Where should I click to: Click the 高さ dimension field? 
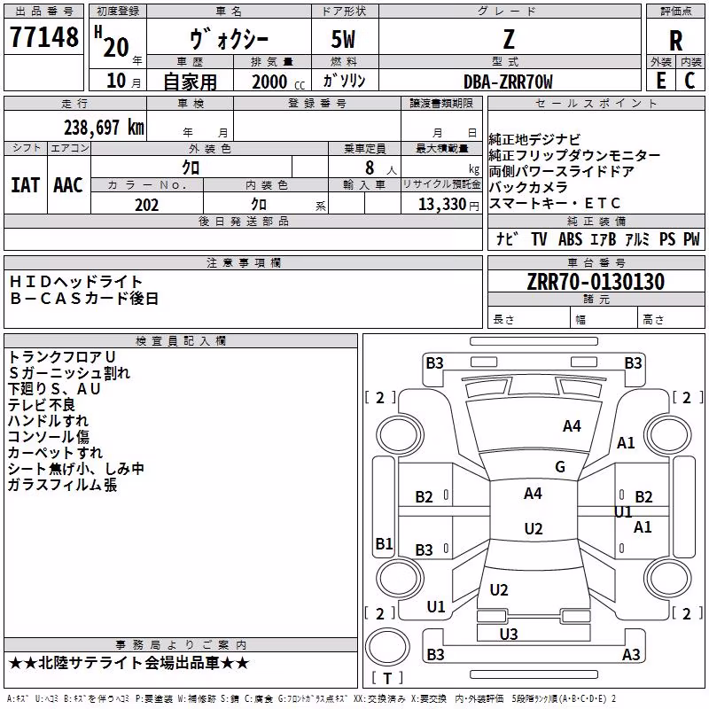672,319
